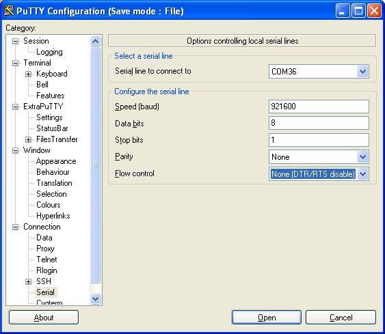
Task: Open the ExtraPuTTY Settings category
Action: (x=49, y=117)
